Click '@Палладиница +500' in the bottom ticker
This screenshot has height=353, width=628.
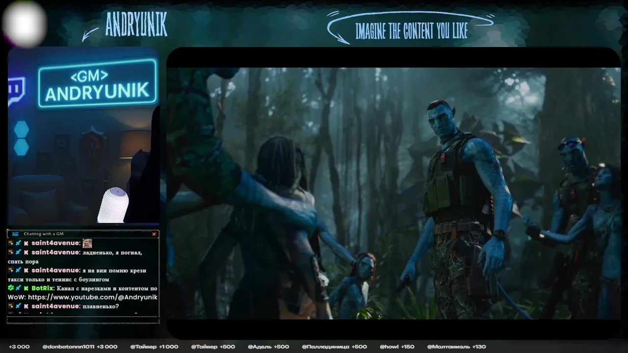coord(334,347)
